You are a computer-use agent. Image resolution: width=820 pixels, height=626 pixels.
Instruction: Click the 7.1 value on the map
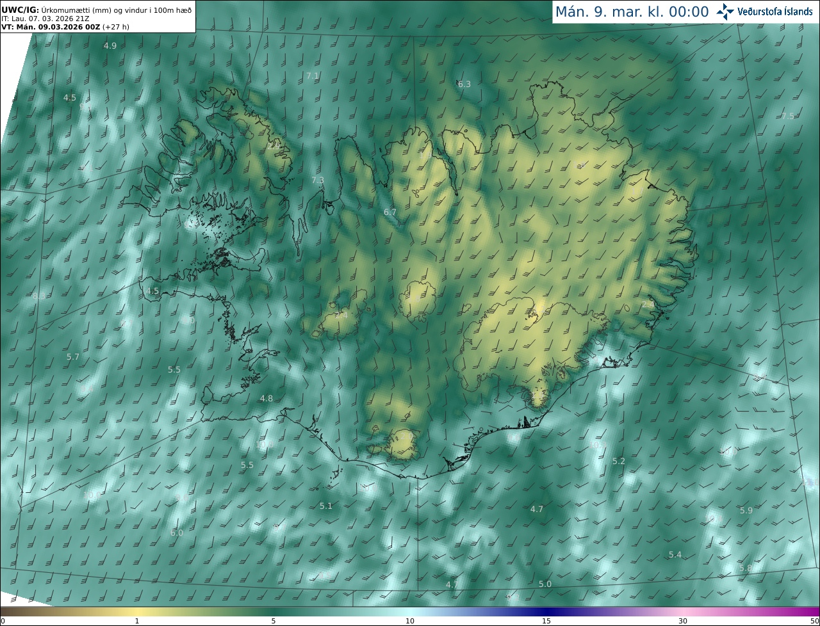[312, 76]
